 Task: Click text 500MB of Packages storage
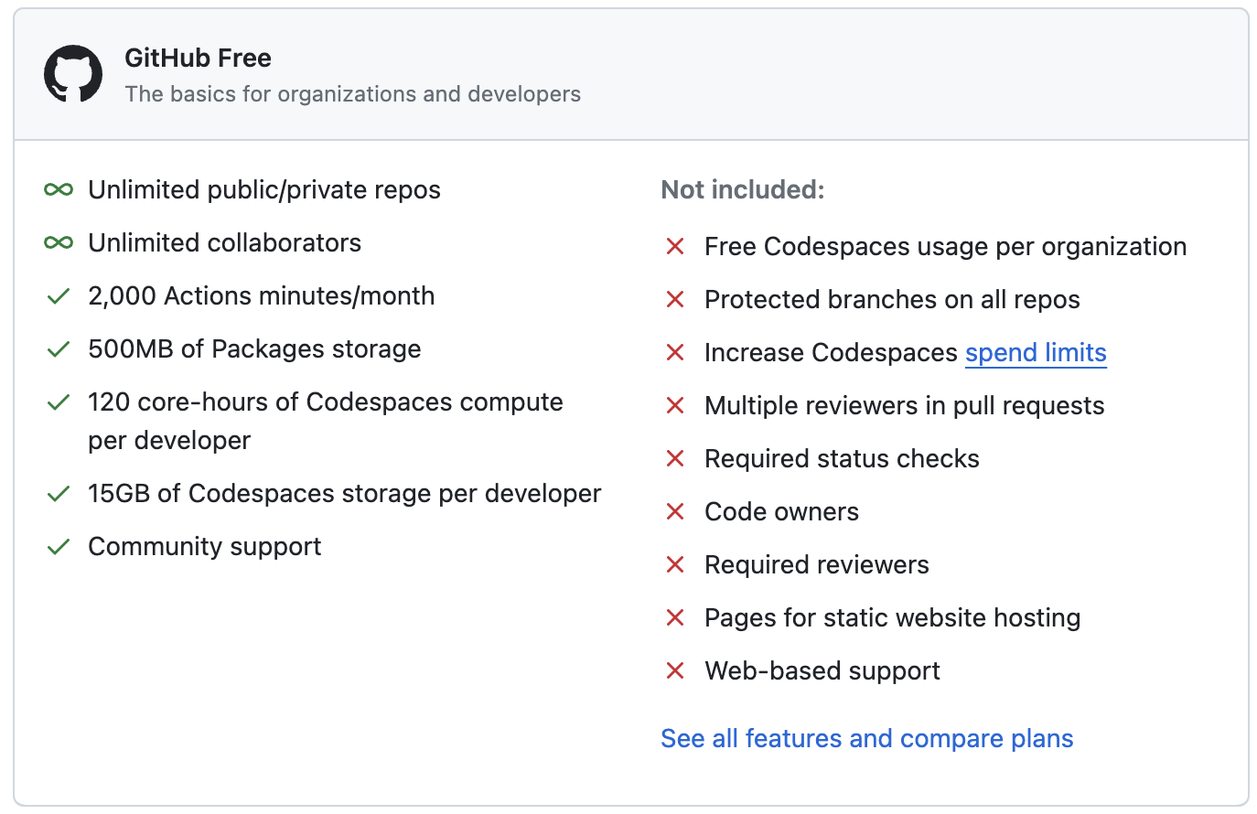[x=254, y=349]
